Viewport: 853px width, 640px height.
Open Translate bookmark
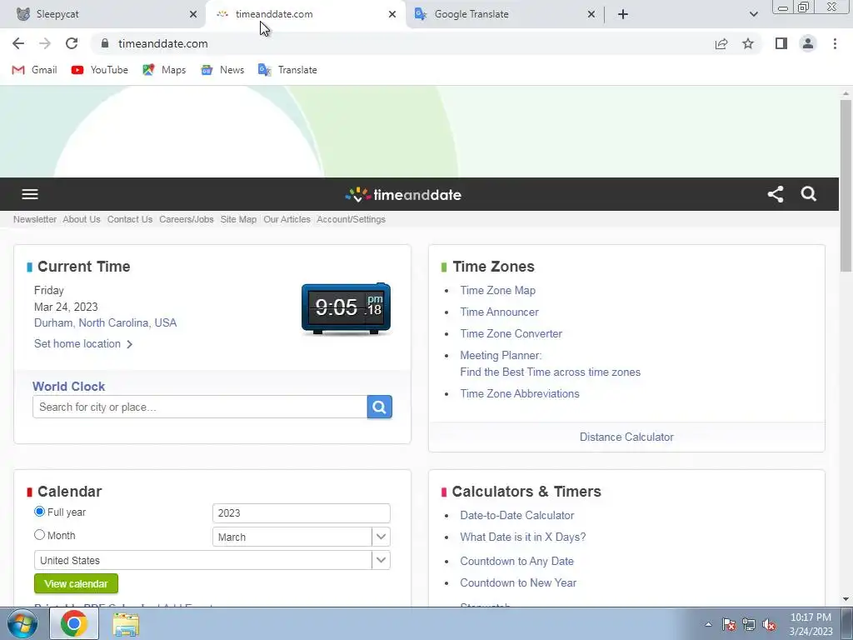pyautogui.click(x=287, y=70)
